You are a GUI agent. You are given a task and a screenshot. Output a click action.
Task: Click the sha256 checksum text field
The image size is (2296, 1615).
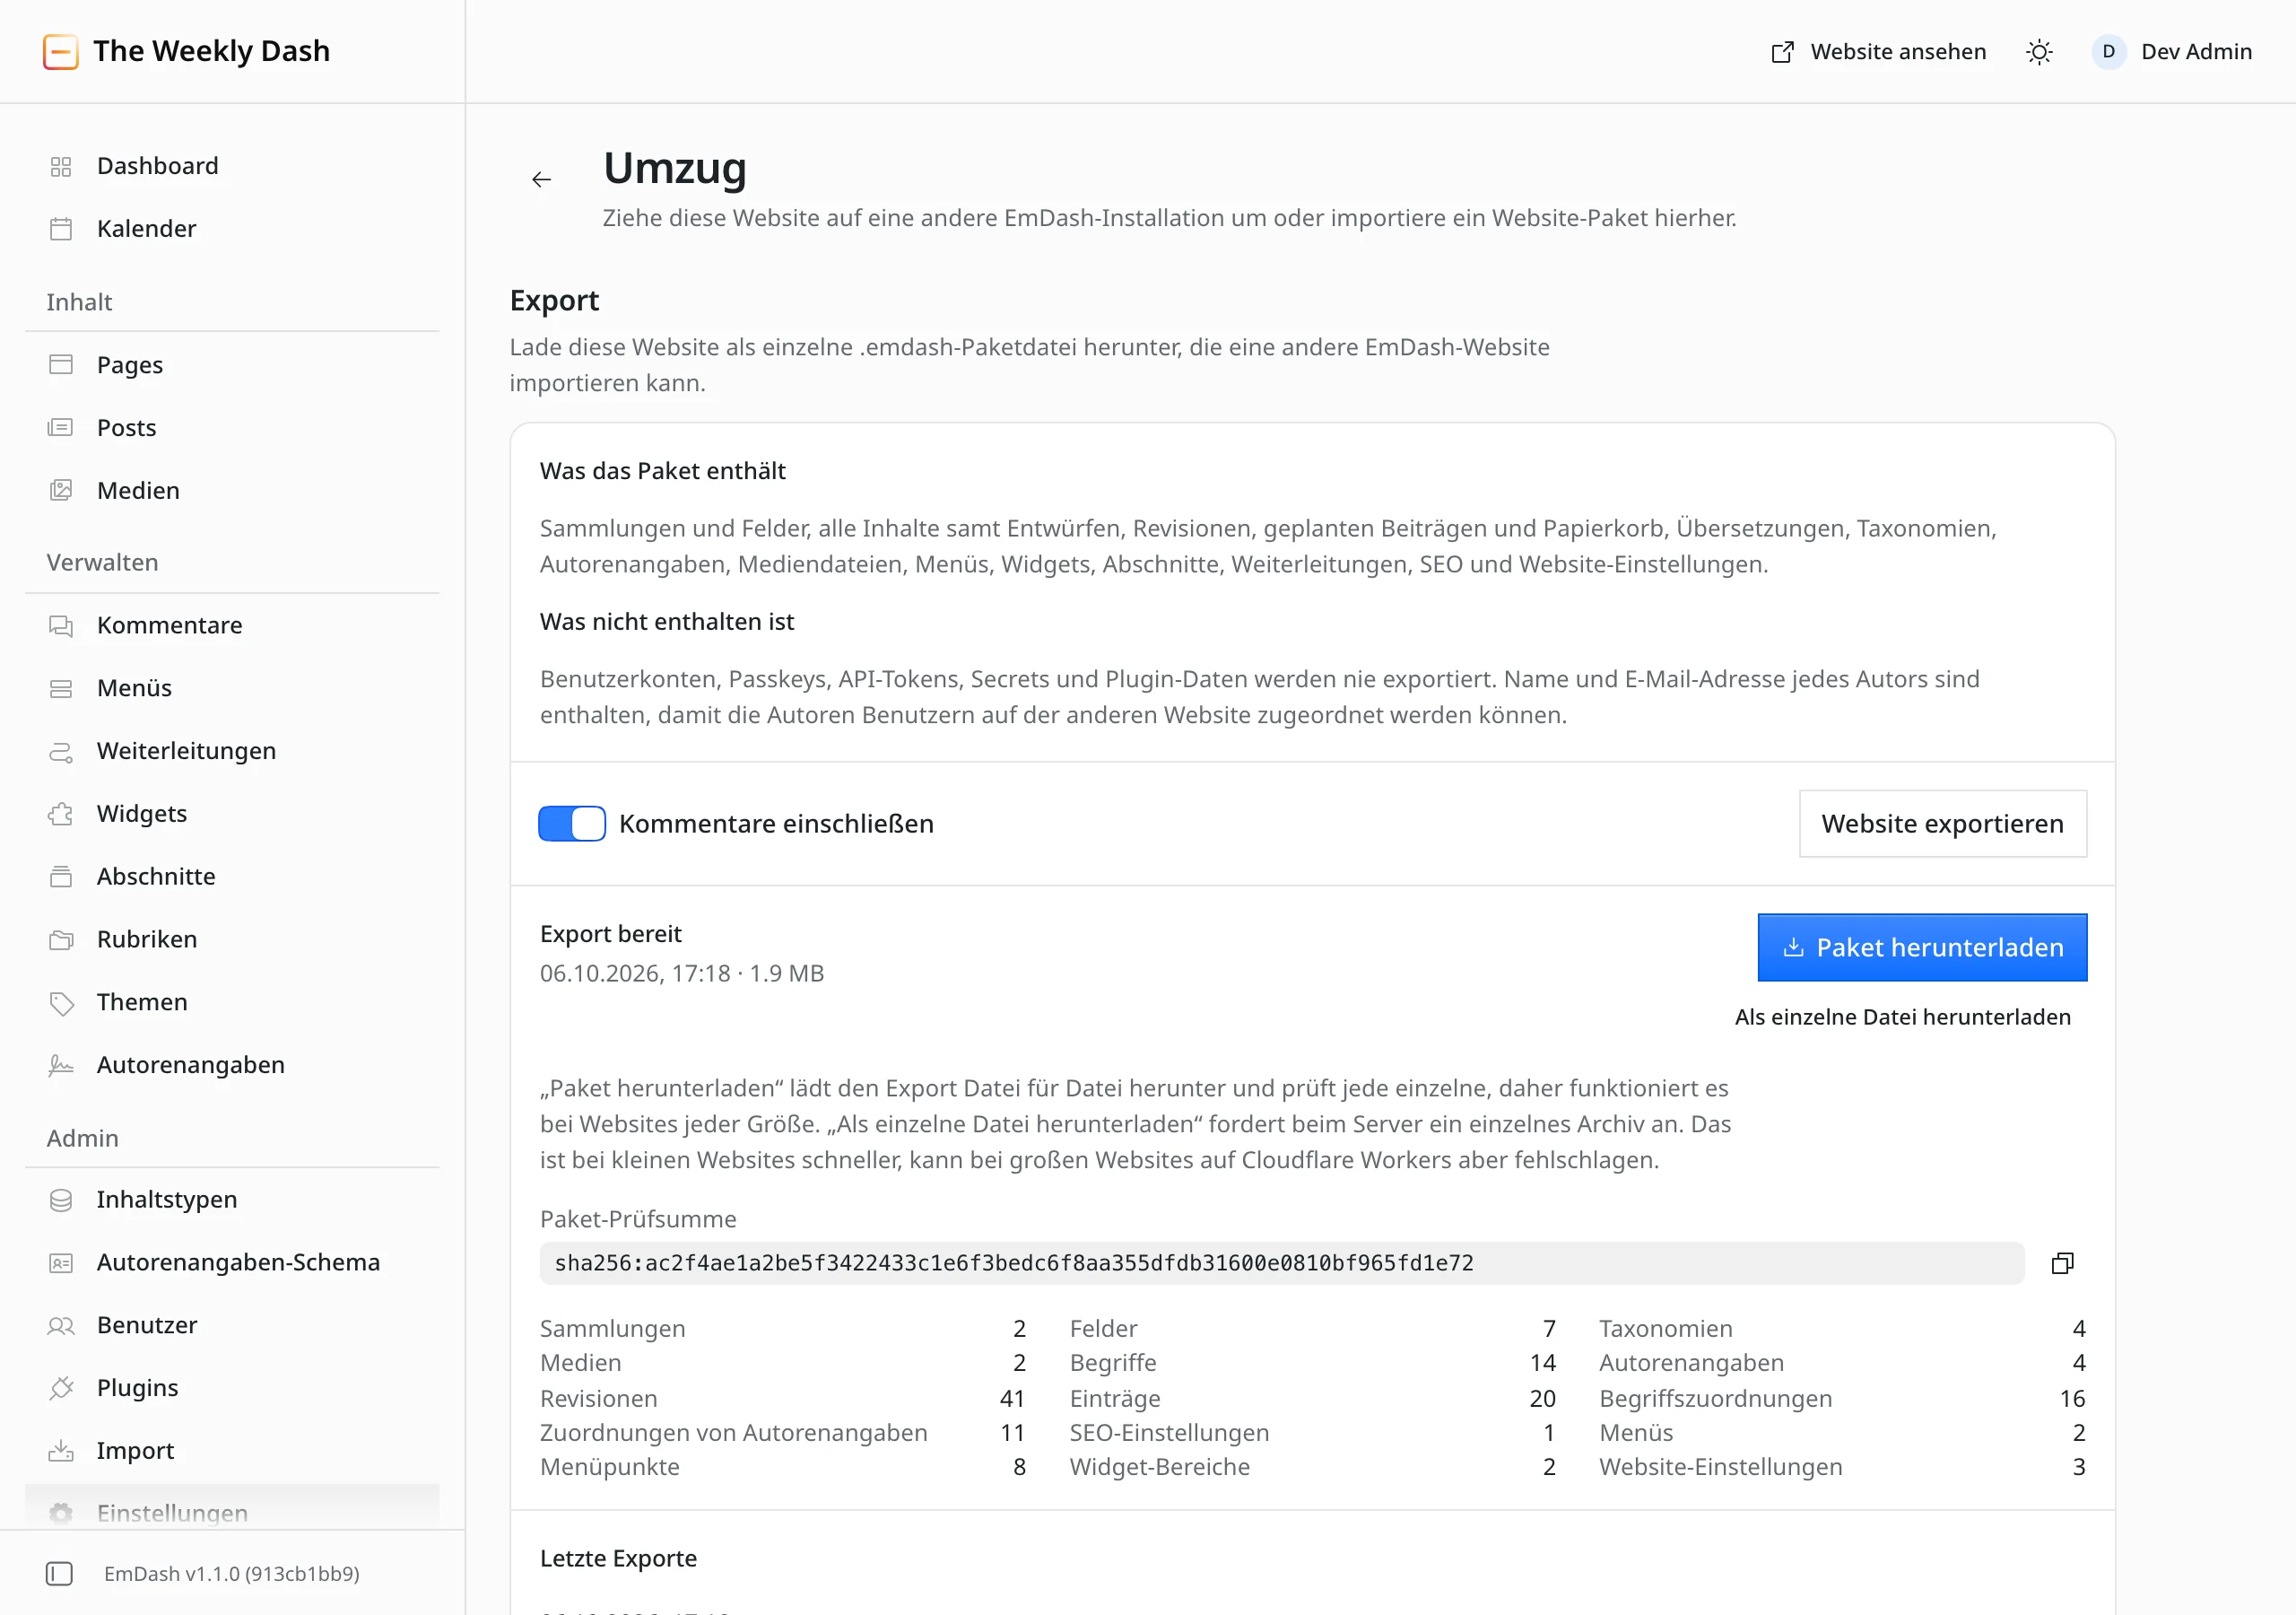(x=1282, y=1262)
